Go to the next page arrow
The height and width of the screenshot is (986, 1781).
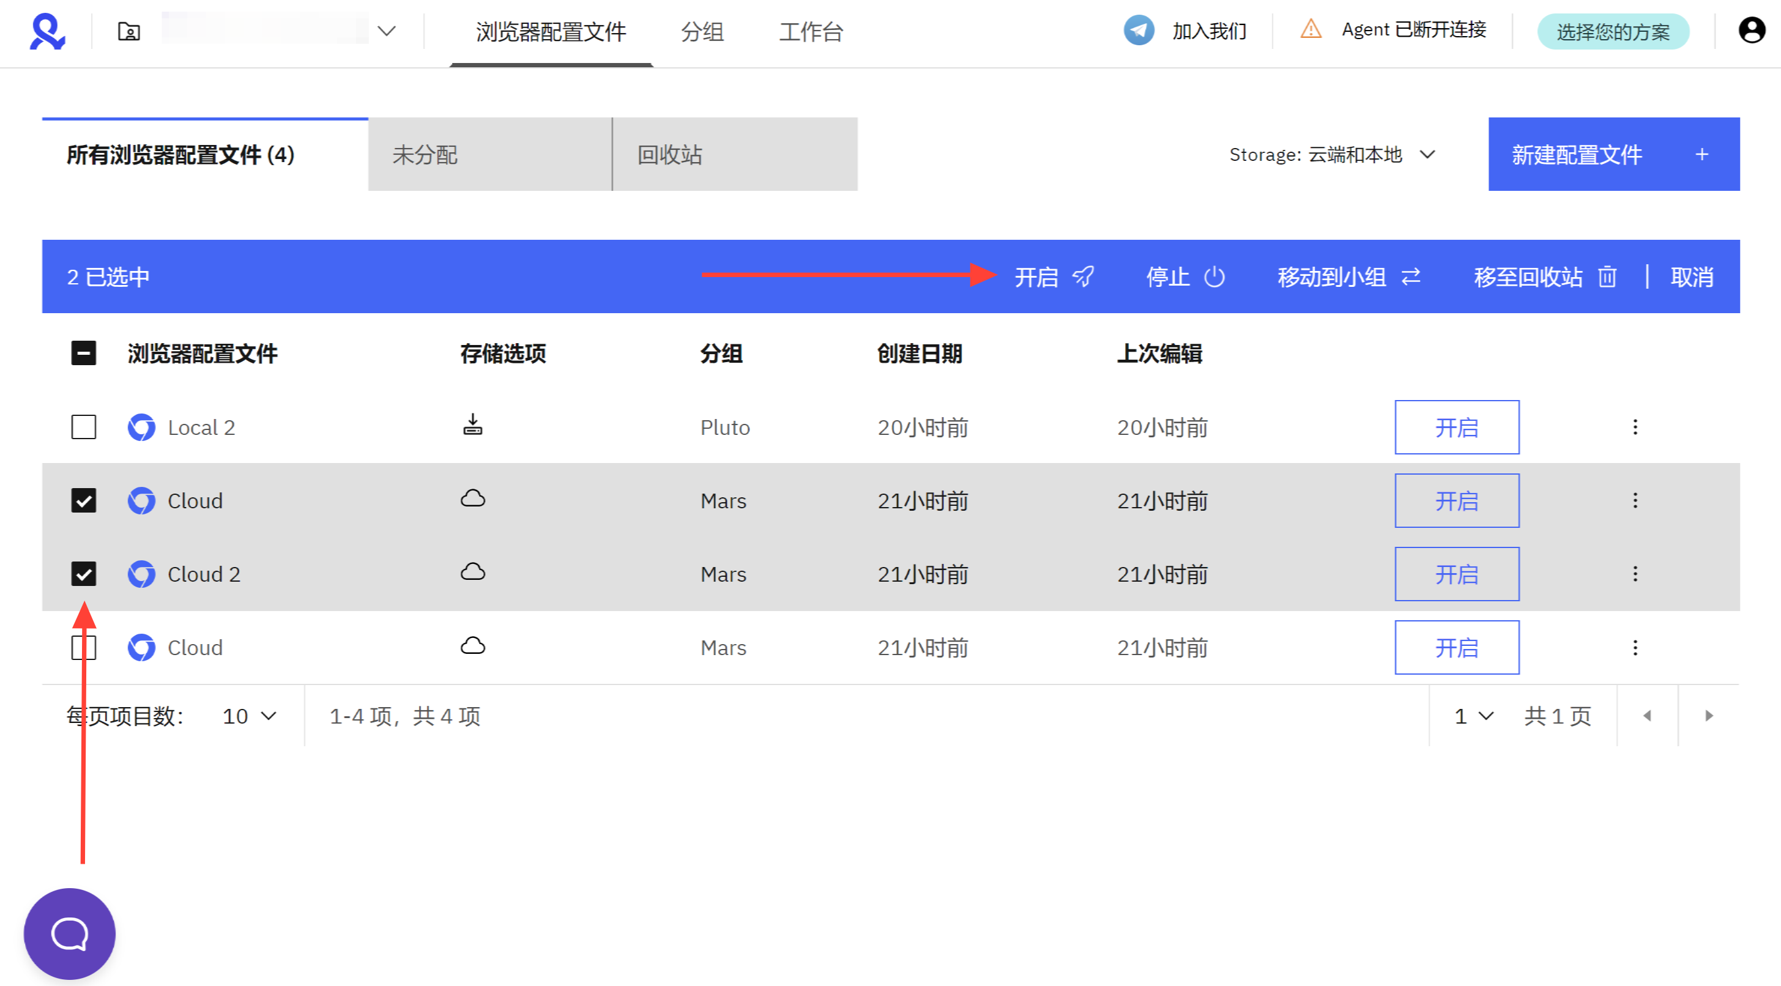tap(1708, 716)
